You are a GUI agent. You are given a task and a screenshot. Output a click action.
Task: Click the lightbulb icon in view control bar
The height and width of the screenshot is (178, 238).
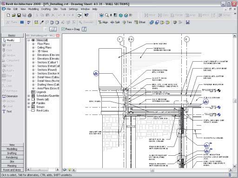[70, 170]
